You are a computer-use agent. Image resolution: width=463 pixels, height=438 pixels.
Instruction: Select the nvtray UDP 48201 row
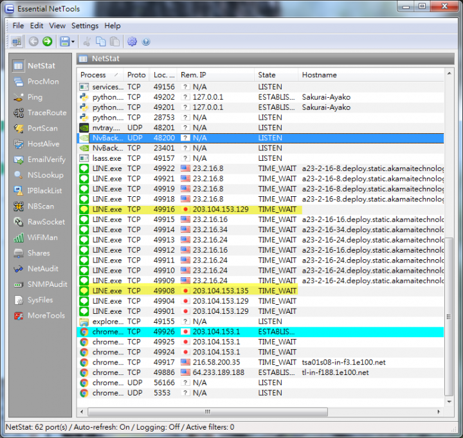pos(260,127)
